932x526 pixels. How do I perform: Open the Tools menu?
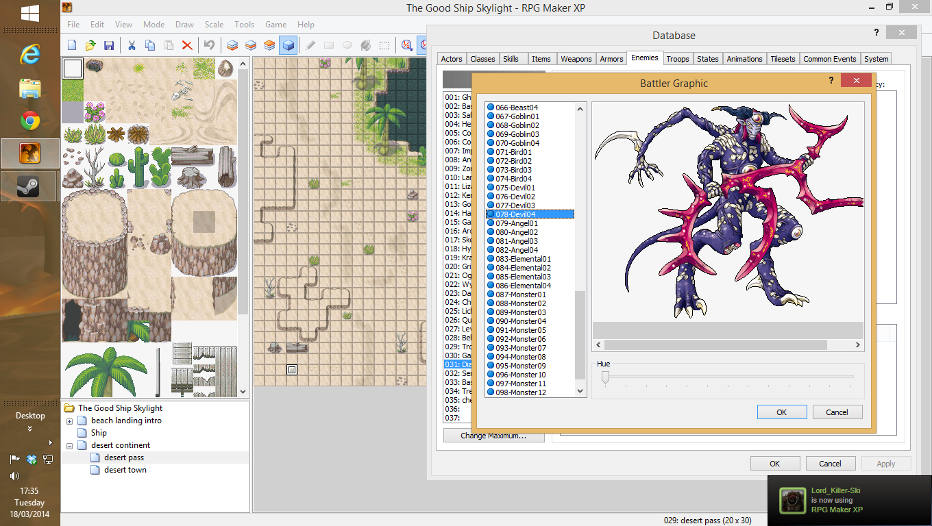click(x=244, y=24)
